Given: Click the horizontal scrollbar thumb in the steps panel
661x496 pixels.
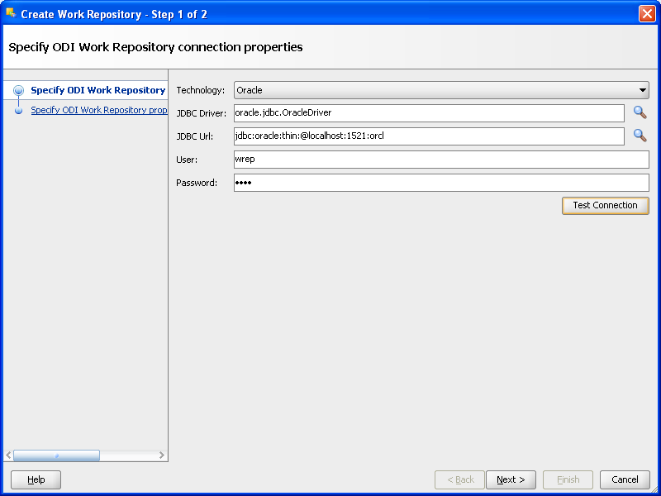Looking at the screenshot, I should [x=56, y=455].
